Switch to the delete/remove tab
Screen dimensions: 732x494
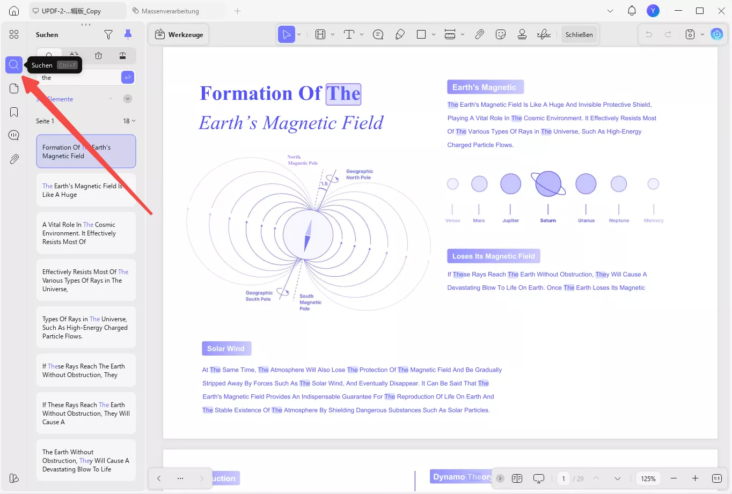pos(98,55)
